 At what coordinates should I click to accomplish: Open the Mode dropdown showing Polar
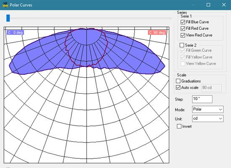click(208, 109)
